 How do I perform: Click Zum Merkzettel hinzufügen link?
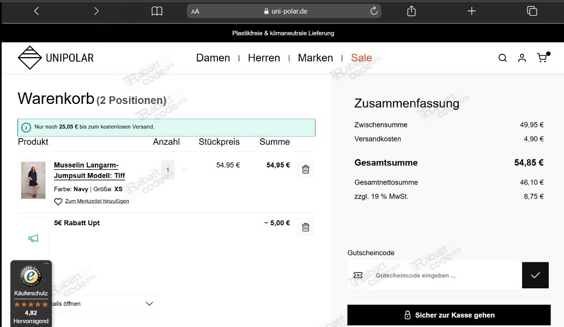pos(97,201)
